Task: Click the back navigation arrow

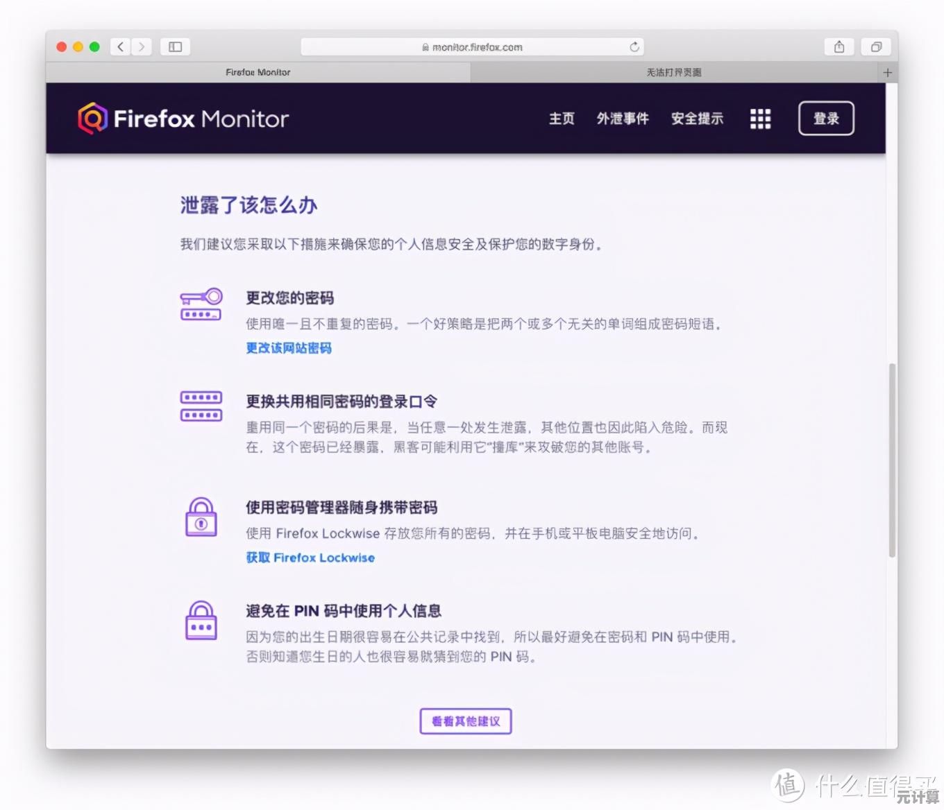Action: pyautogui.click(x=120, y=46)
